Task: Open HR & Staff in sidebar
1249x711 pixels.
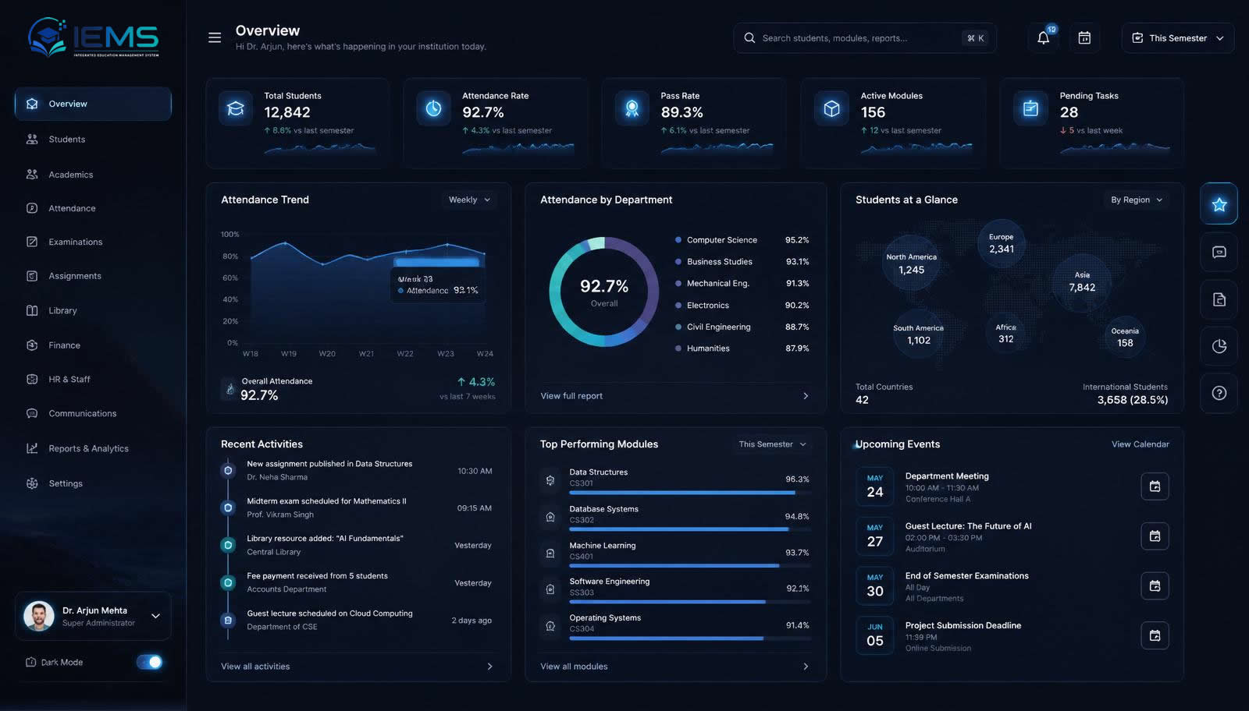Action: click(93, 379)
